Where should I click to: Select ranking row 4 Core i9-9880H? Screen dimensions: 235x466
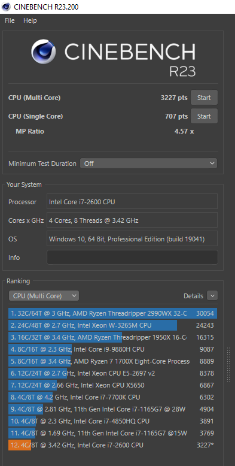113,349
